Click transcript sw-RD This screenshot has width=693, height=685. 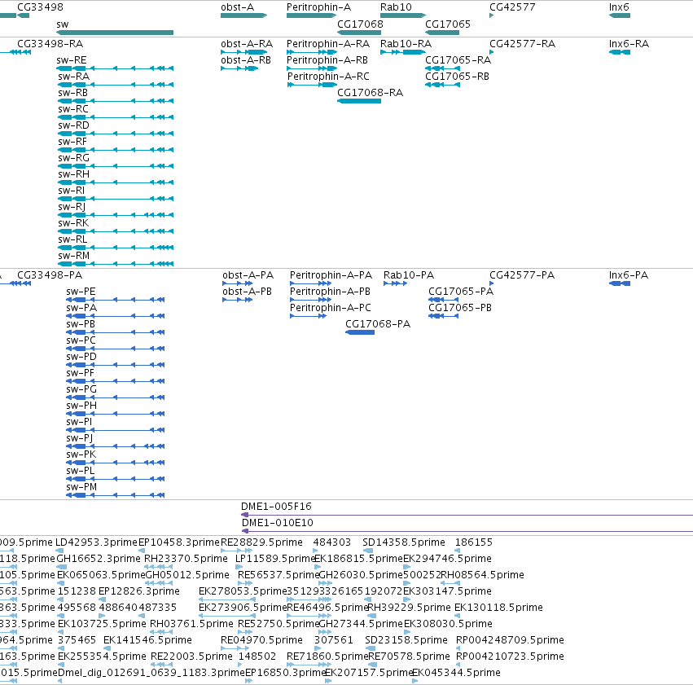pos(116,134)
